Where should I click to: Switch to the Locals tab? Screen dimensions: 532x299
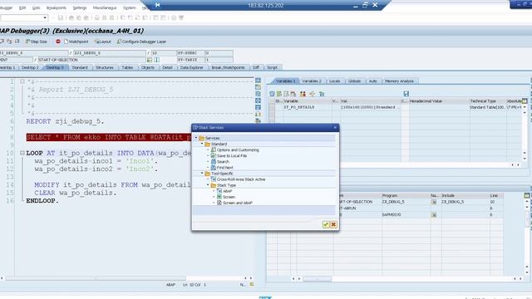coord(334,81)
